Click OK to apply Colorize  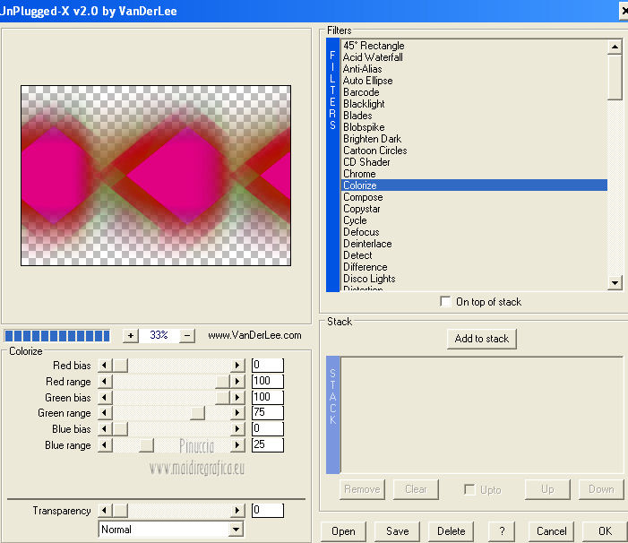pos(605,531)
